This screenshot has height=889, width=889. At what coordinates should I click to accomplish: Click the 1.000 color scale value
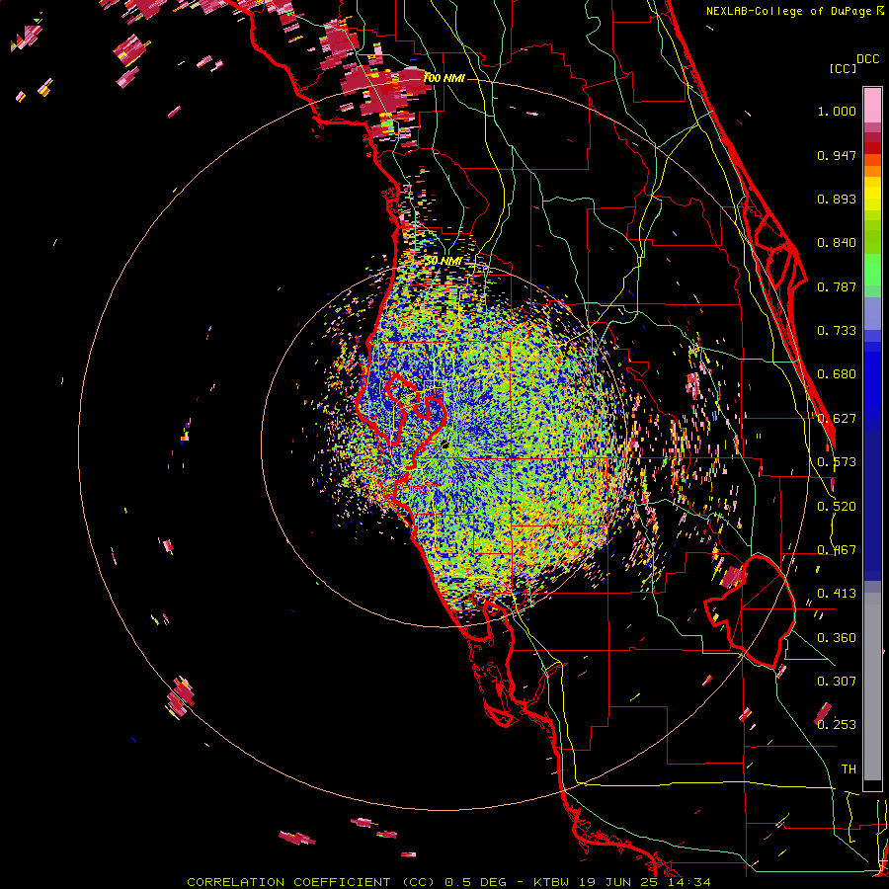click(x=837, y=111)
